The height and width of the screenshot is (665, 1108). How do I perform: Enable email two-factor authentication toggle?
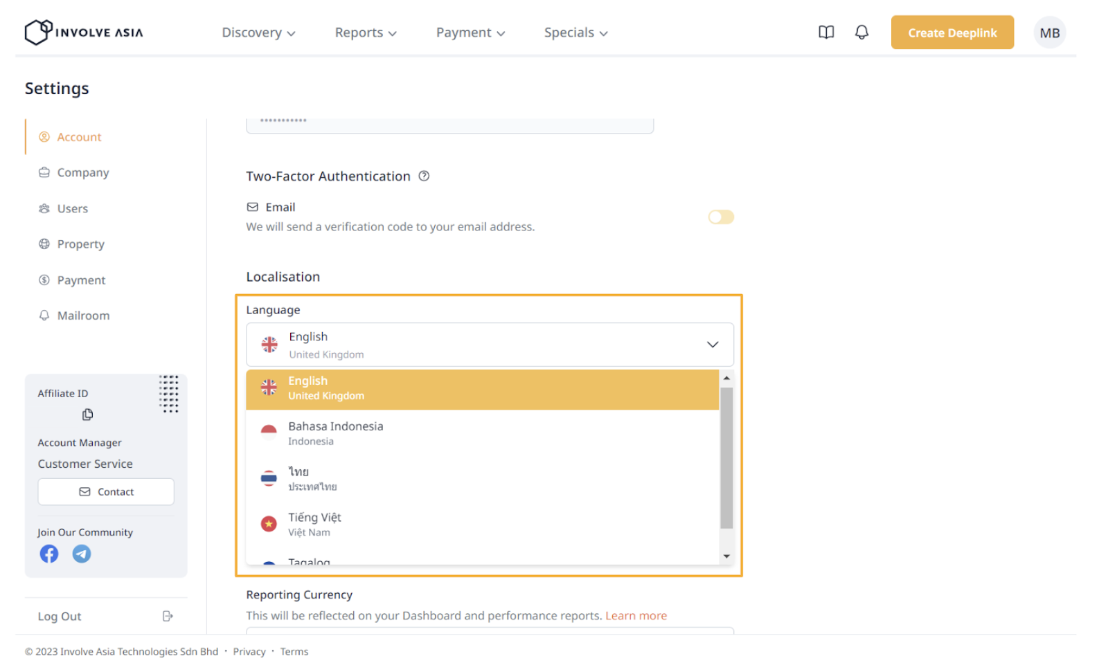click(720, 217)
